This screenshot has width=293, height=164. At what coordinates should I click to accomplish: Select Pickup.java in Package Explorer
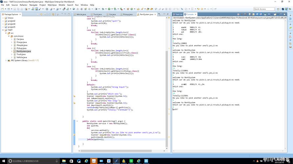[x=21, y=48]
